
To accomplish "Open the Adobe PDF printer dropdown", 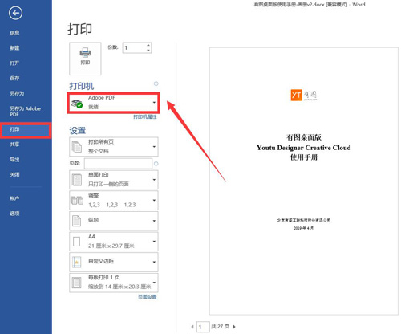I will click(x=113, y=103).
